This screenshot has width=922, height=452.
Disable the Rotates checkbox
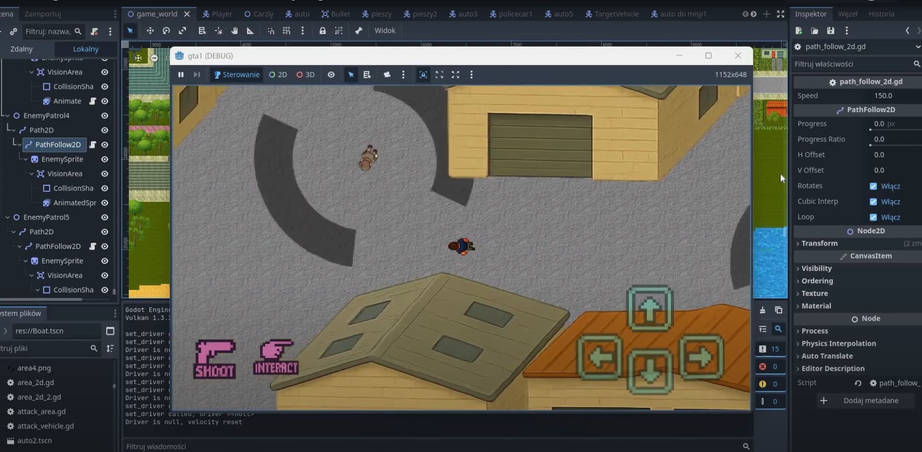[873, 186]
